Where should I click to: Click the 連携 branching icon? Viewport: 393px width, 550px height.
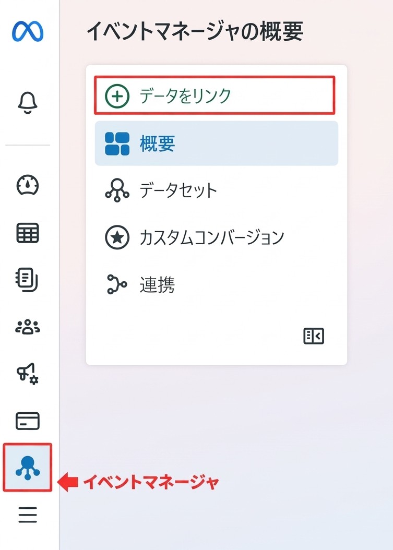coord(117,284)
